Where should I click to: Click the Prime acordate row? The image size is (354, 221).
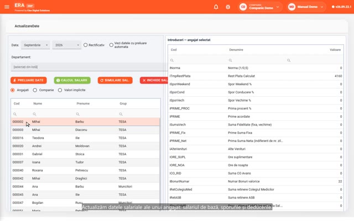(x=256, y=117)
